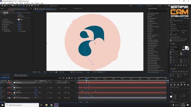Image resolution: width=191 pixels, height=107 pixels.
Task: Toggle Opacity stopwatch in Effect Controls
Action: pyautogui.click(x=4, y=24)
